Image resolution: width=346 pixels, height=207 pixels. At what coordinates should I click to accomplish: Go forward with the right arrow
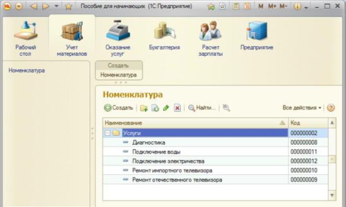click(45, 6)
